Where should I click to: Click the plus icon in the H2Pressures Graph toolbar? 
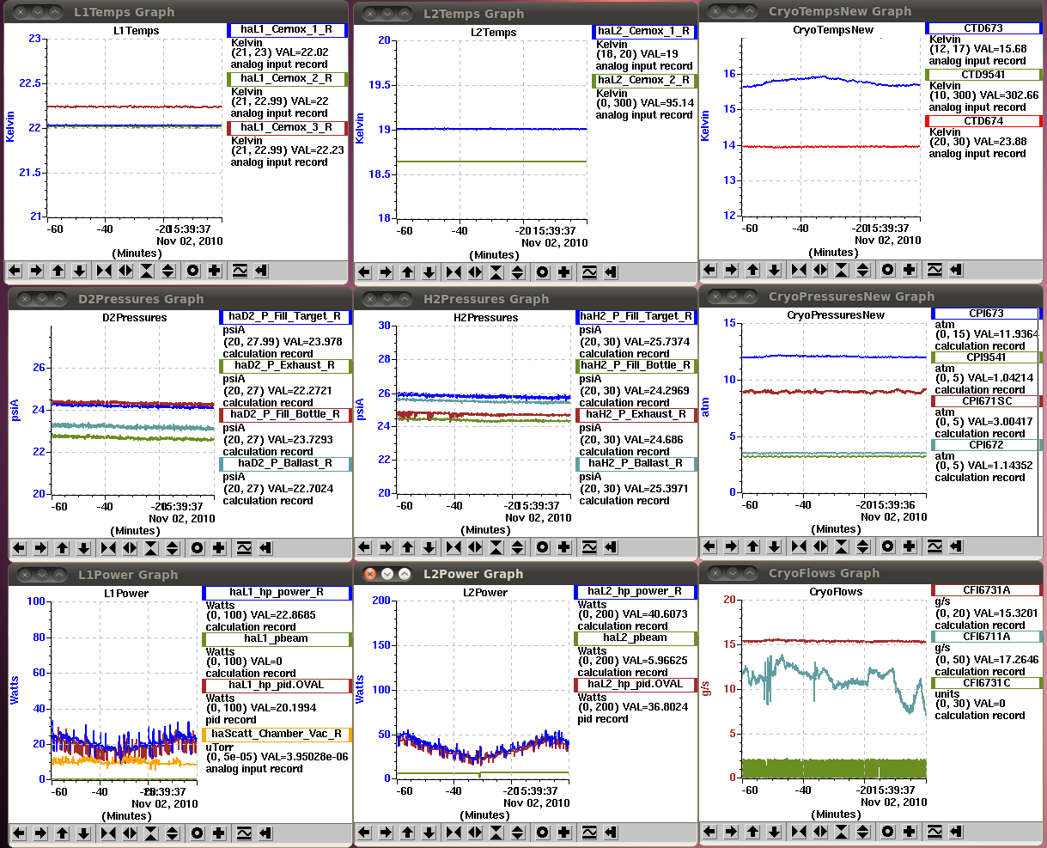coord(564,547)
